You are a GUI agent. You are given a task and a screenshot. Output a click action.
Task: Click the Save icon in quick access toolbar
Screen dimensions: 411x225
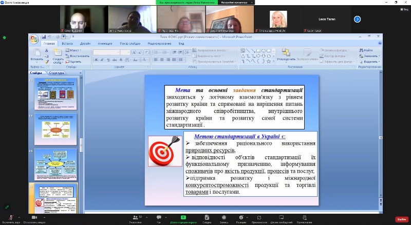[44, 36]
